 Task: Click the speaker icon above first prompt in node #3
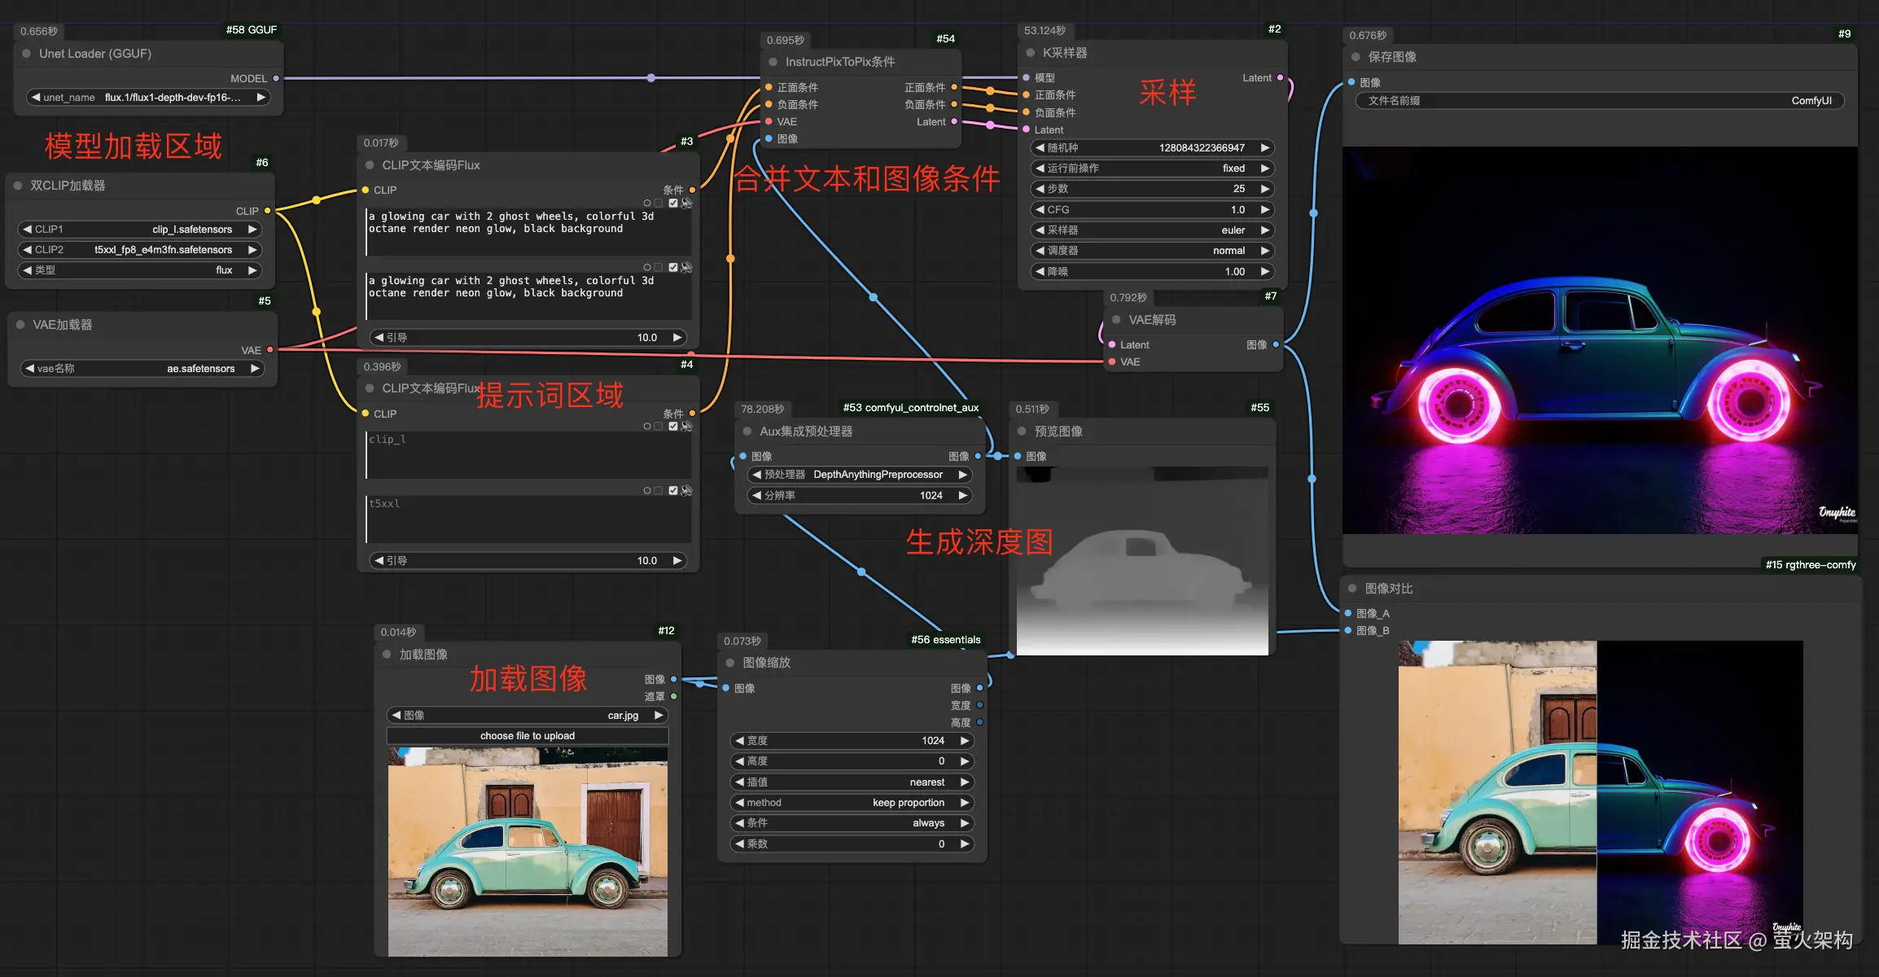pos(686,203)
